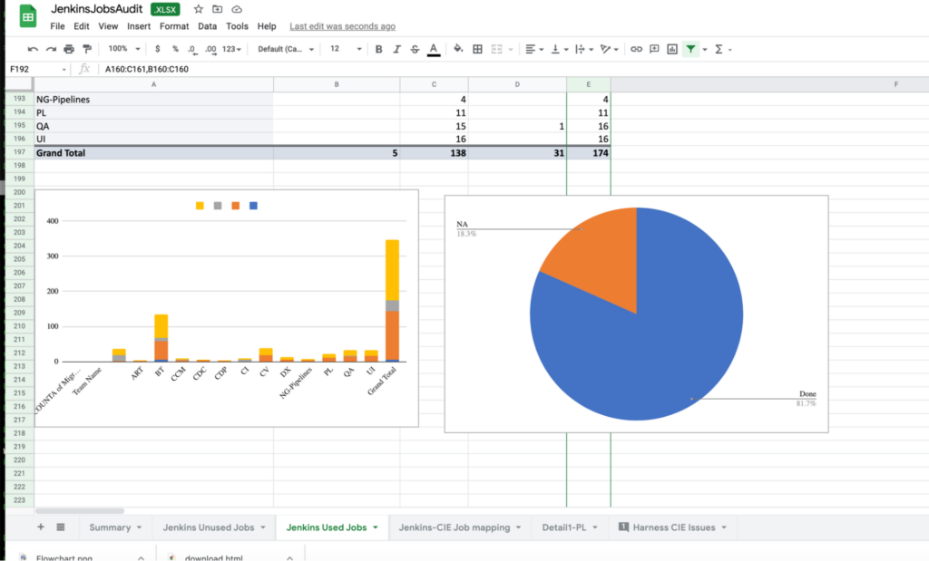The height and width of the screenshot is (561, 929).
Task: Click the horizontal scrollbar thumb
Action: [x=80, y=510]
